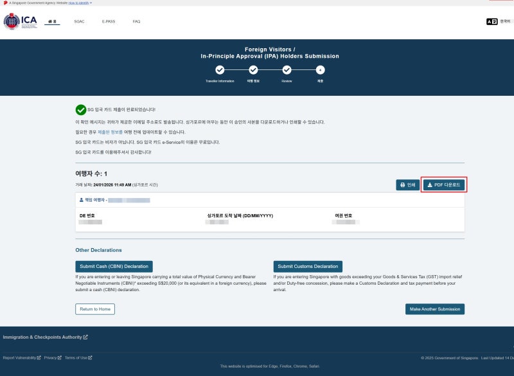This screenshot has height=376, width=514.
Task: Click the '24/01/2026 11:49 AM' timestamp text
Action: 112,185
